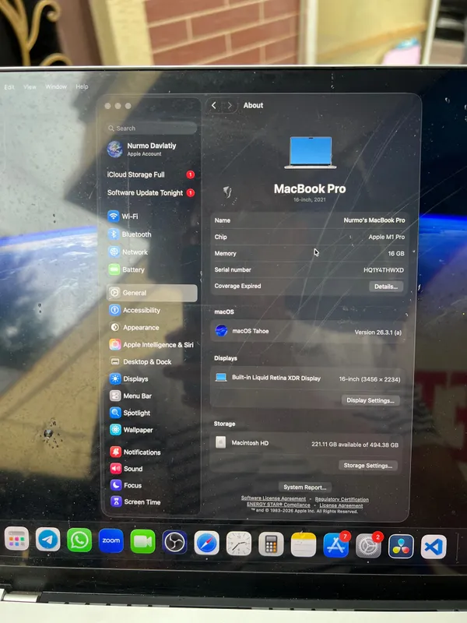Open the Edit menu

click(9, 87)
